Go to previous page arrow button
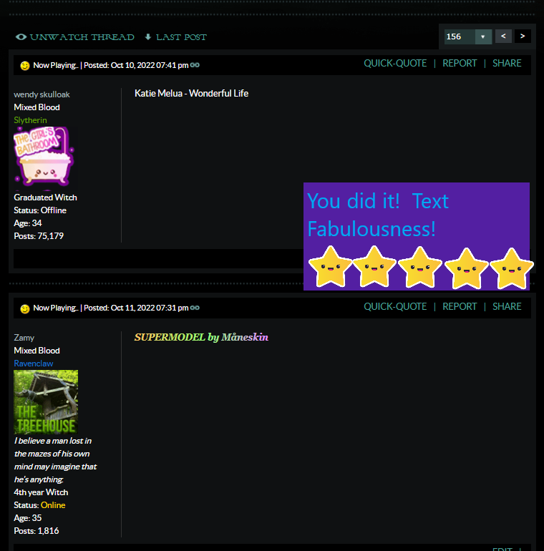 [503, 36]
